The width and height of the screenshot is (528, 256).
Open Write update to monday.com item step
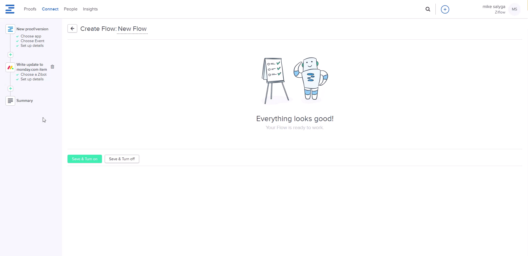pos(32,67)
